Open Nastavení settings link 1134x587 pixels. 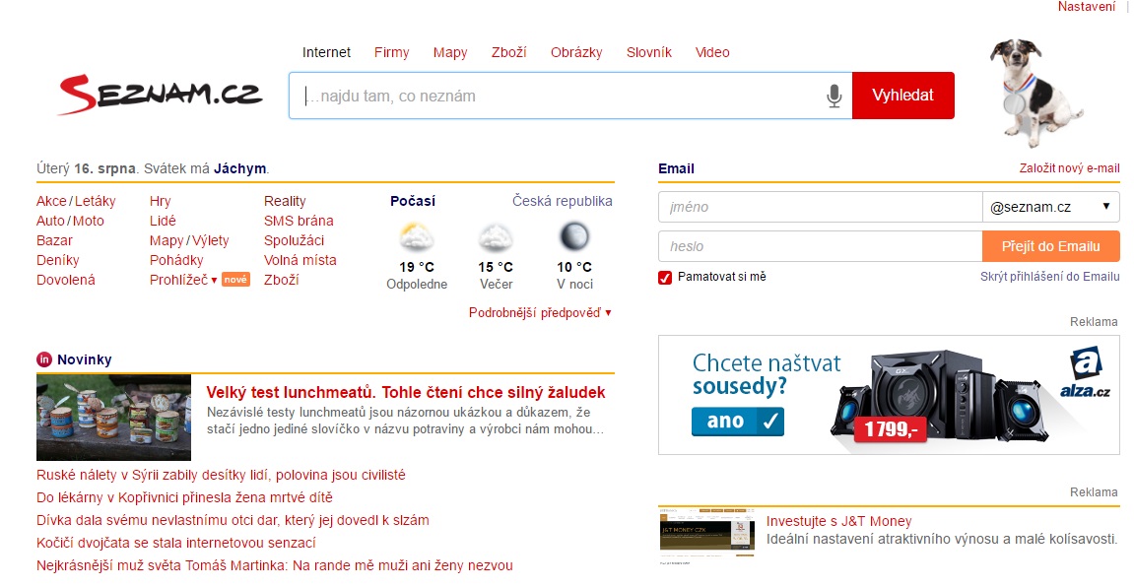[x=1087, y=7]
